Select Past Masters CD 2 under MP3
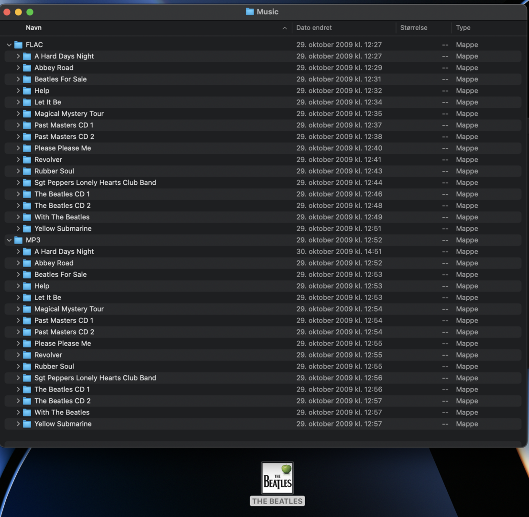Viewport: 529px width, 517px height. pos(64,332)
